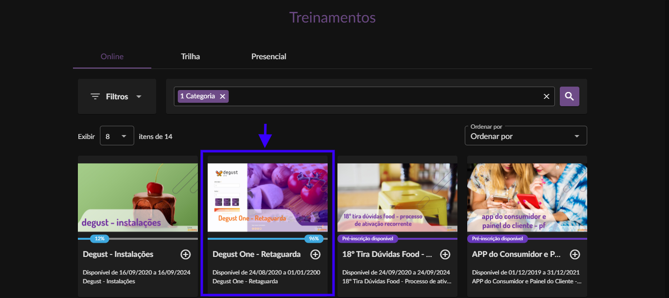Click 'Disponível de 24/09/2020 a 24/09/2024' text
Screen dimensions: 669x298
point(396,273)
